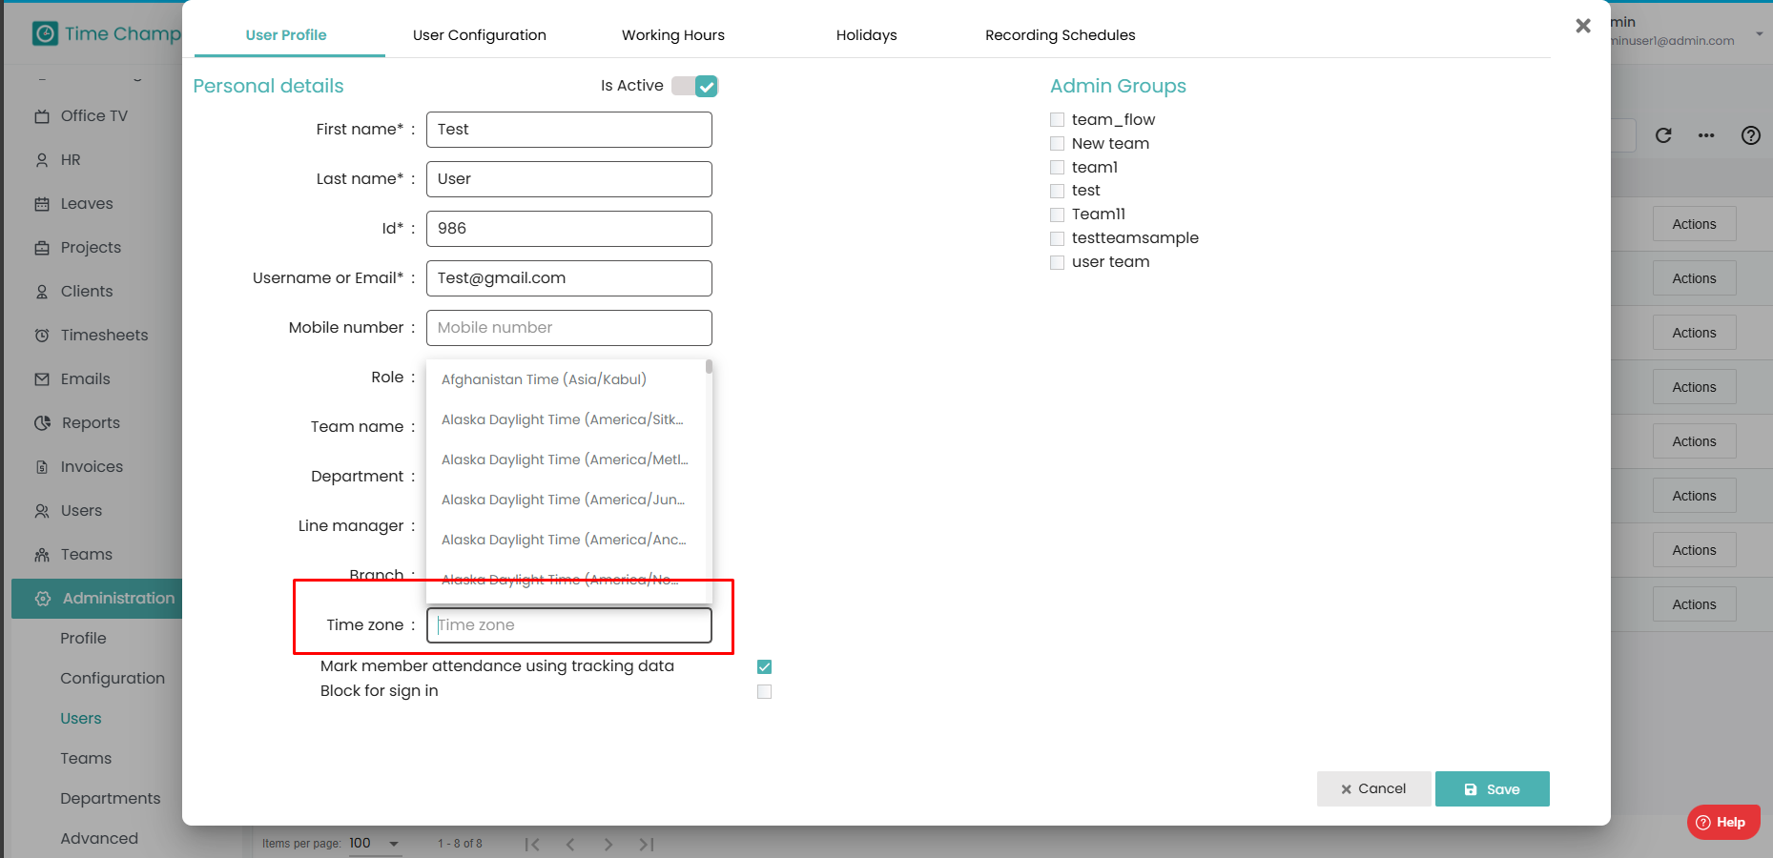
Task: Open Departments under Administration menu
Action: 111,799
